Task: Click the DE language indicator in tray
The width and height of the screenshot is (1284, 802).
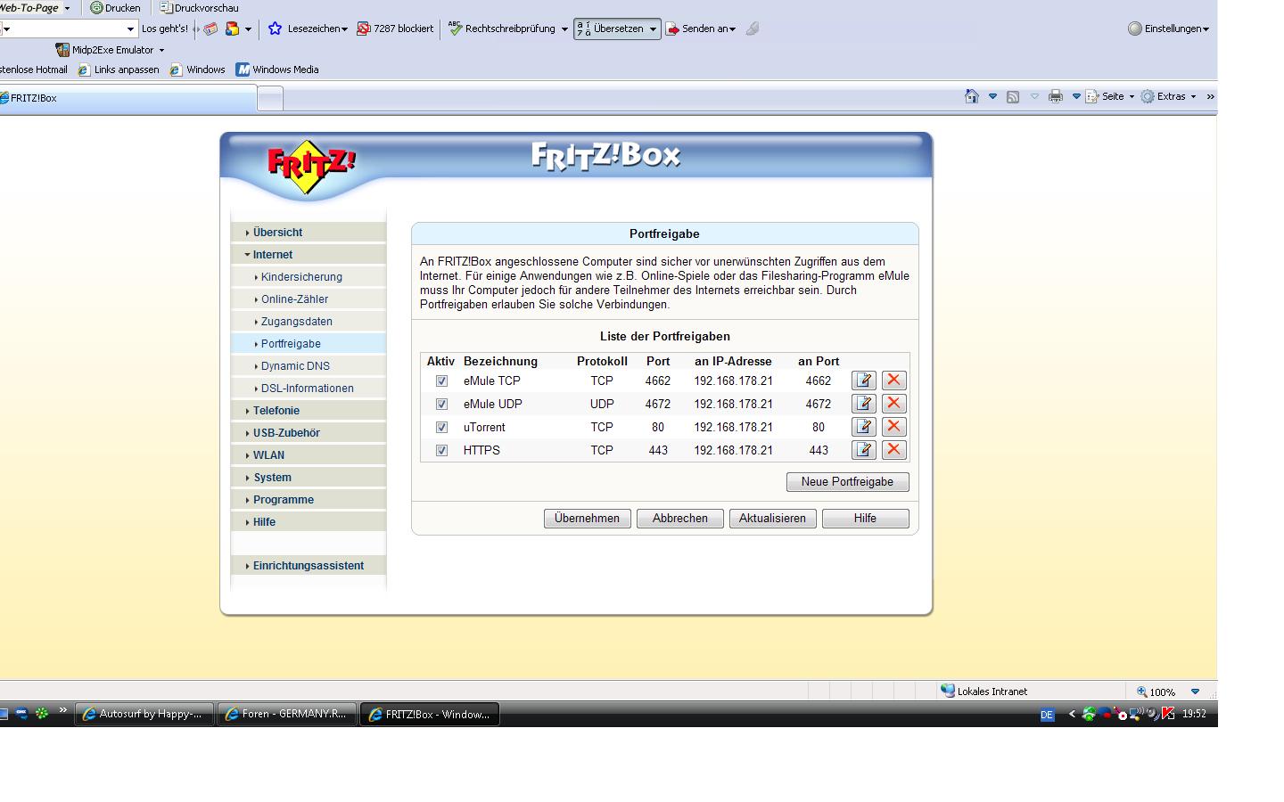Action: tap(1047, 715)
